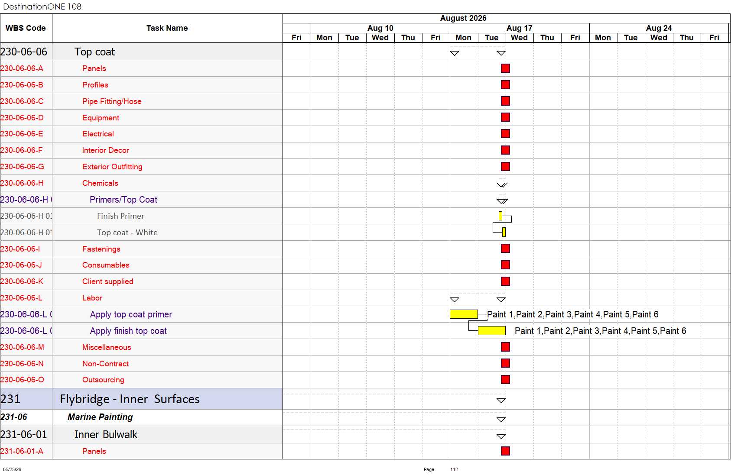Select the Apply finish top coat task name

tap(128, 331)
